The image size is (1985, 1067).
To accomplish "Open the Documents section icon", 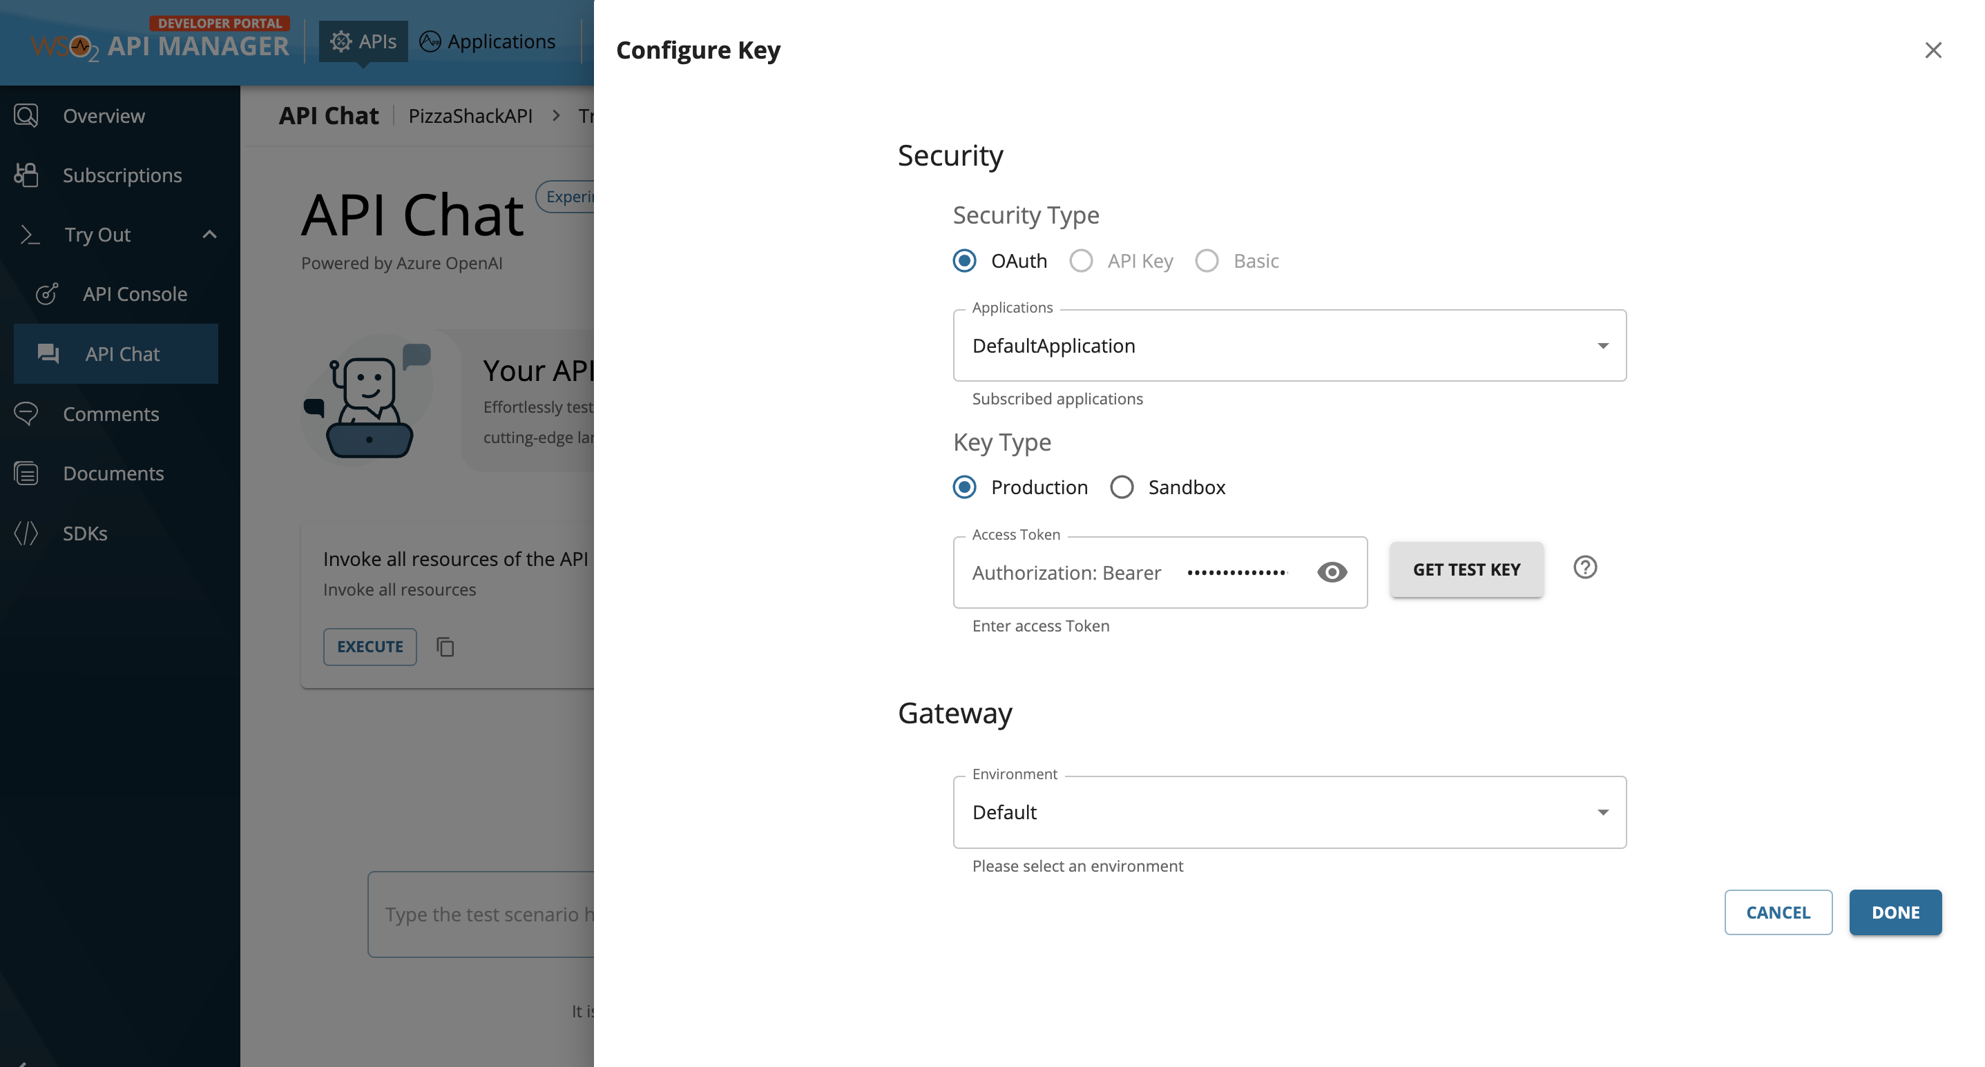I will [26, 473].
